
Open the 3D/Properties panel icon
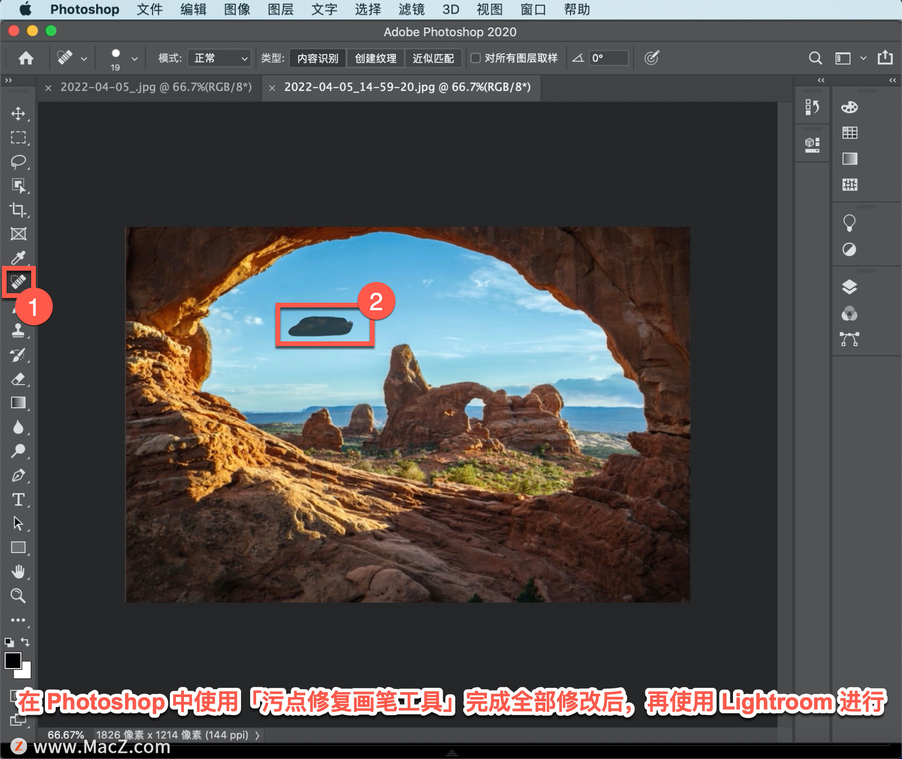coord(812,144)
